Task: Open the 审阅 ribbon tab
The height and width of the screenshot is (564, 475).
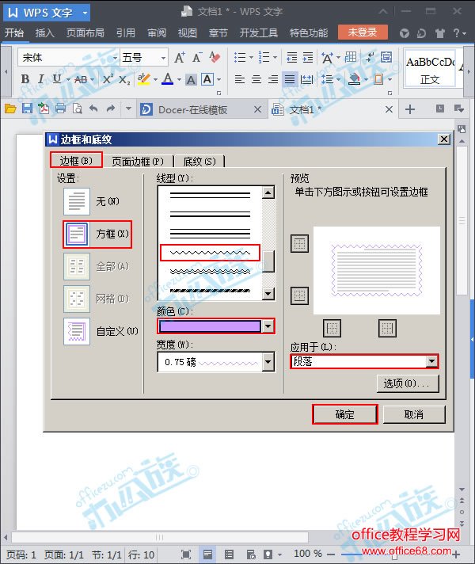Action: click(x=157, y=32)
